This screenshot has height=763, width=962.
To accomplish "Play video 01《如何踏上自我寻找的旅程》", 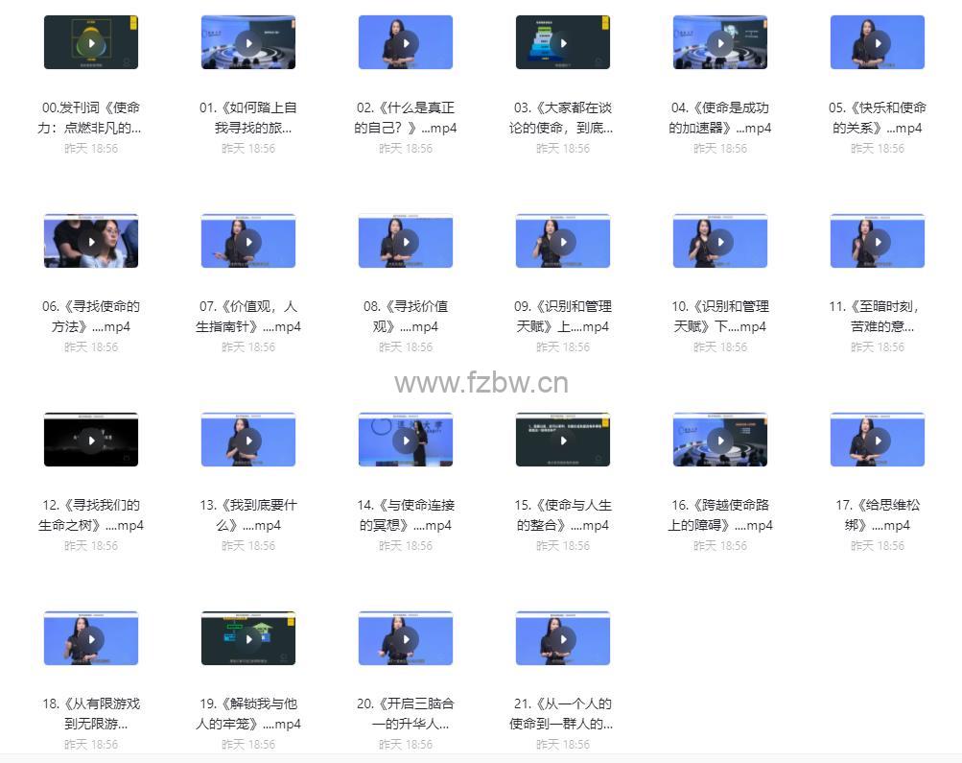I will click(248, 42).
